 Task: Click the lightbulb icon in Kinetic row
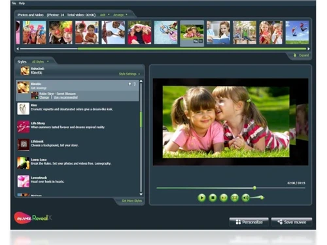pyautogui.click(x=129, y=84)
